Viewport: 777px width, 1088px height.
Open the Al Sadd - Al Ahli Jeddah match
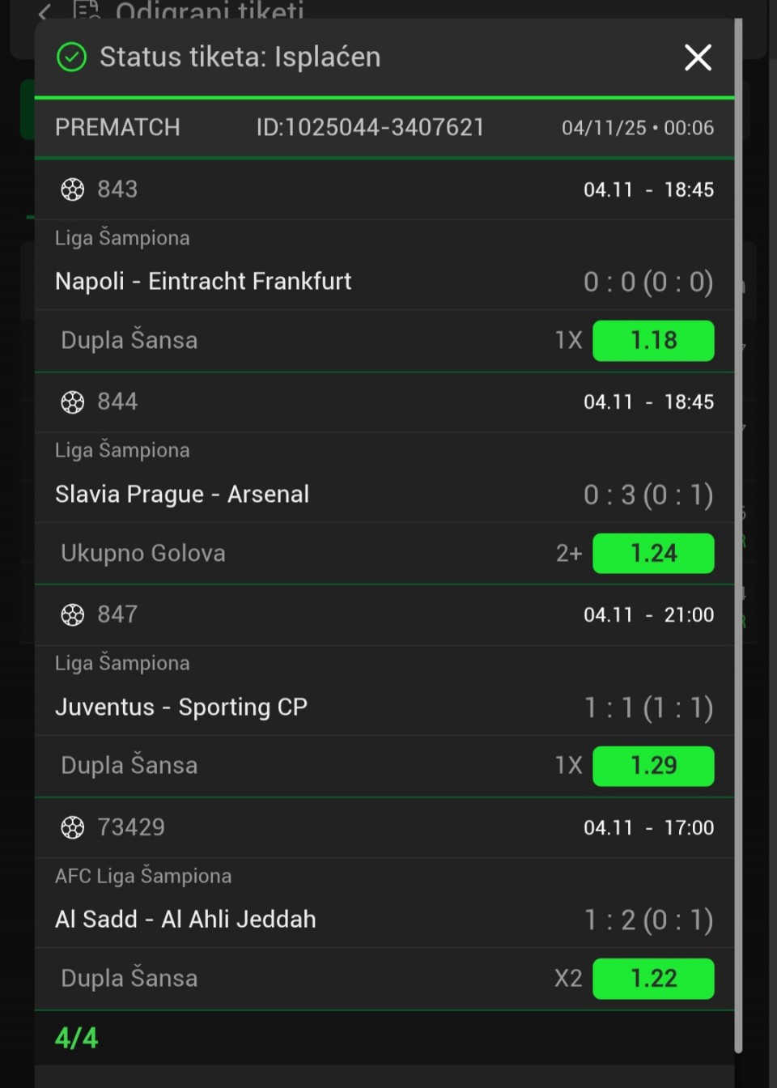click(185, 920)
